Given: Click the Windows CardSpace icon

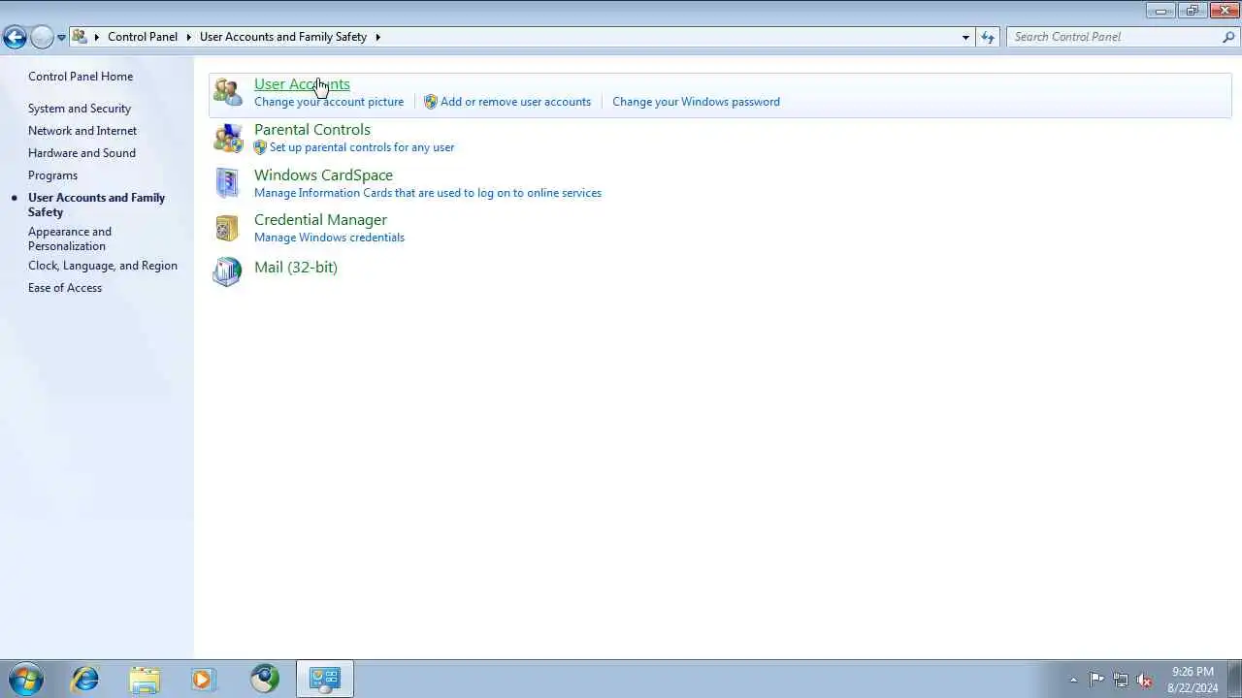Looking at the screenshot, I should [227, 183].
